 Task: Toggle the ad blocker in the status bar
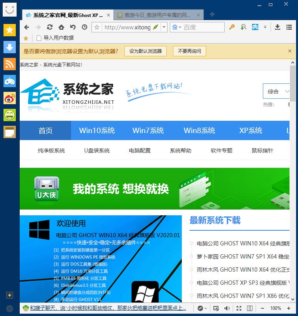pos(216,308)
